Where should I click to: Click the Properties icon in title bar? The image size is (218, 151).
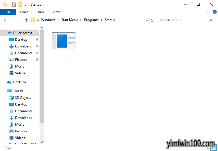click(14, 4)
